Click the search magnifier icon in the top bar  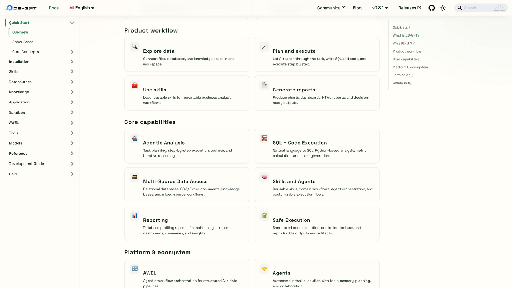(460, 8)
